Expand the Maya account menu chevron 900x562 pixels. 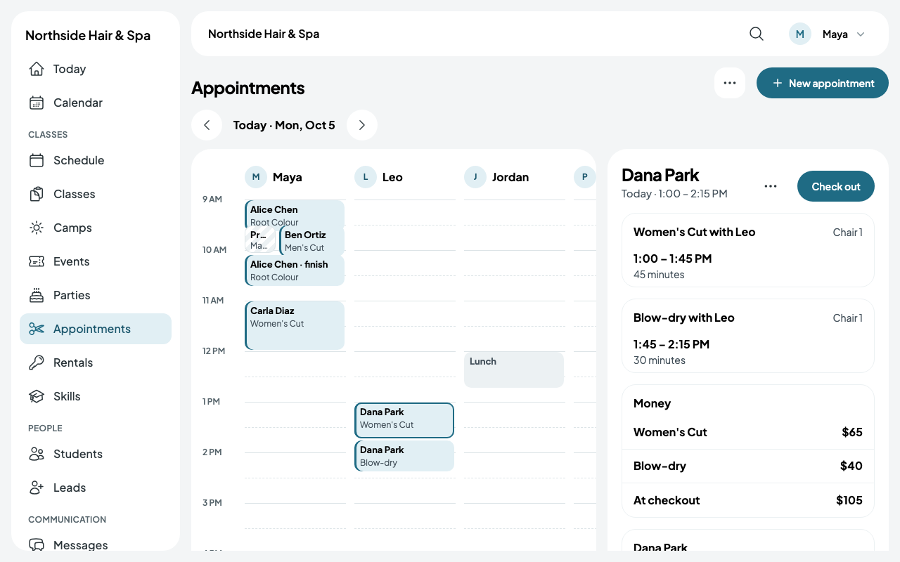(861, 34)
